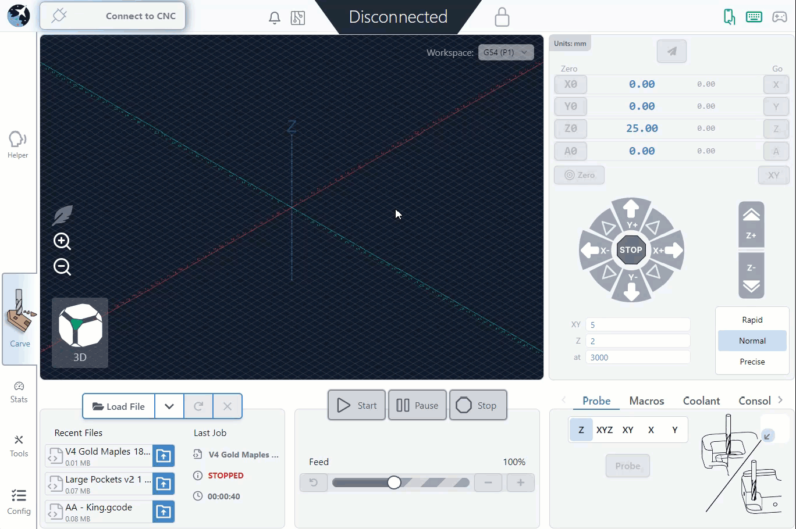Screen dimensions: 796x529
Task: Select XY probe axis
Action: click(x=628, y=430)
